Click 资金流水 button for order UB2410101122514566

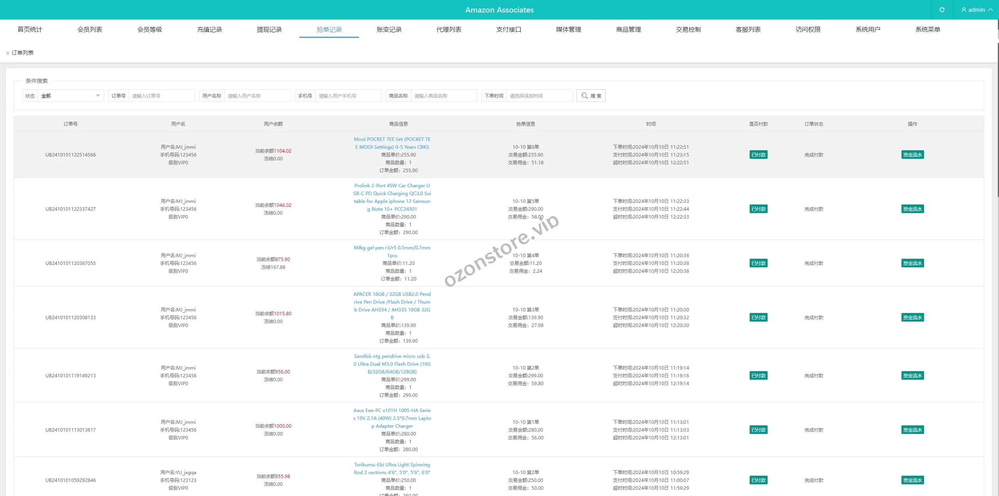(912, 155)
